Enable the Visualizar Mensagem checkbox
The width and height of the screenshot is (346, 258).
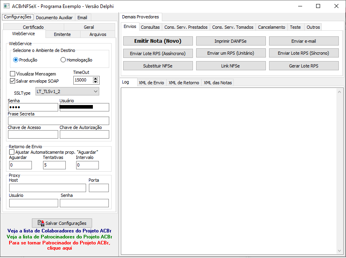(x=13, y=73)
